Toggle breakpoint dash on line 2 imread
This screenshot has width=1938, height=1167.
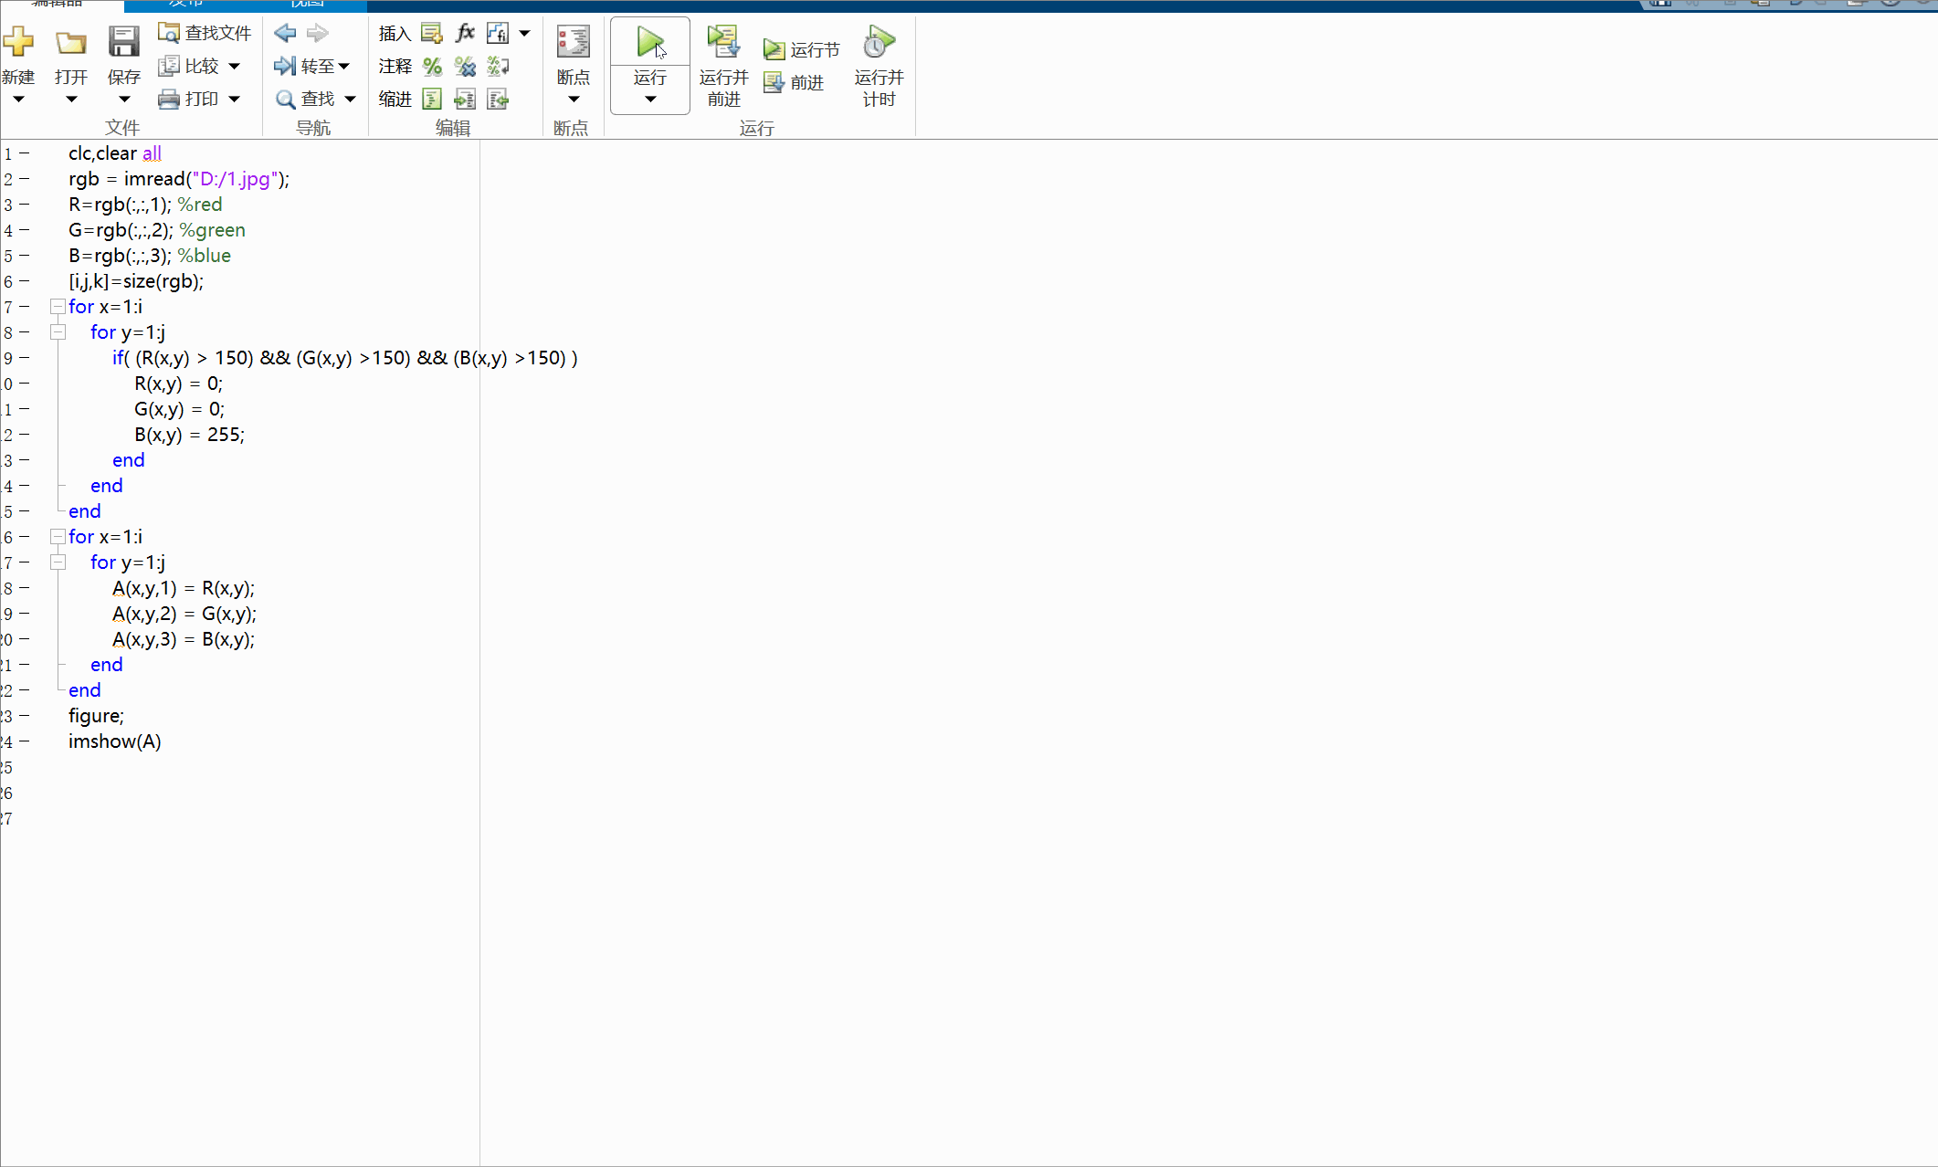coord(24,179)
